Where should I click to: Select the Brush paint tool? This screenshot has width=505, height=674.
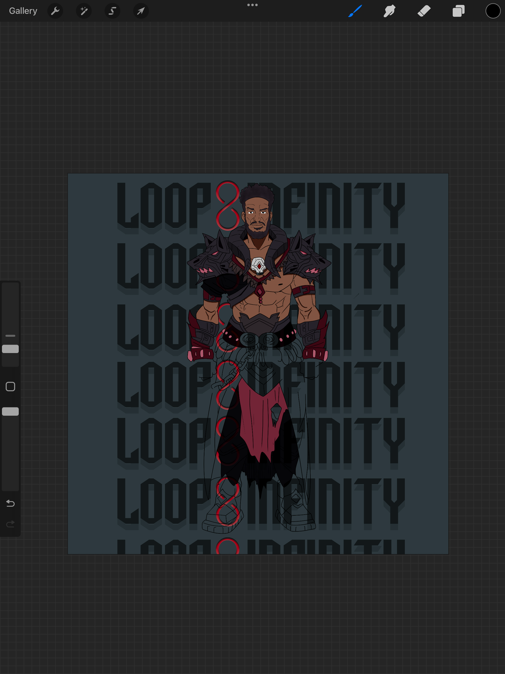coord(355,11)
